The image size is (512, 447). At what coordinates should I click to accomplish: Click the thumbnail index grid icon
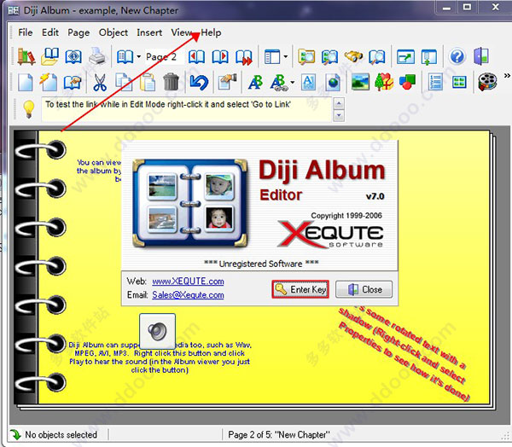(459, 82)
